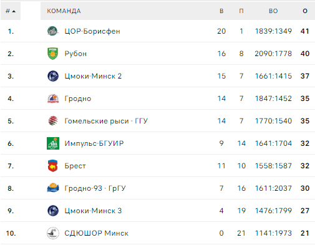Open the Гродно-93 - ГрГУ team link

click(x=95, y=188)
